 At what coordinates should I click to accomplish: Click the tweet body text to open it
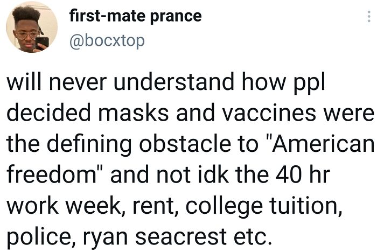pyautogui.click(x=188, y=160)
